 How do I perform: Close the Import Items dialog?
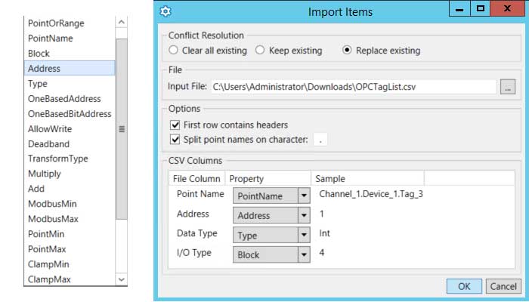pos(507,10)
